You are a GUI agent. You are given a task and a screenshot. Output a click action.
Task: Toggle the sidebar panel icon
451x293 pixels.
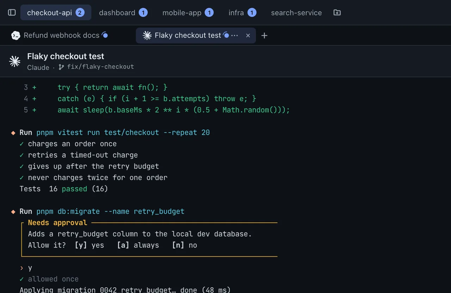click(12, 13)
